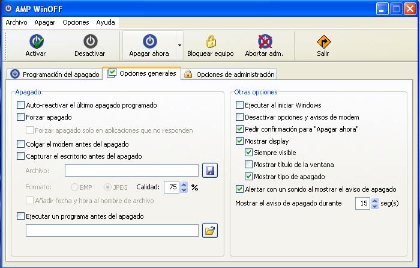Minimize the AMP WinOFF window

(x=382, y=9)
